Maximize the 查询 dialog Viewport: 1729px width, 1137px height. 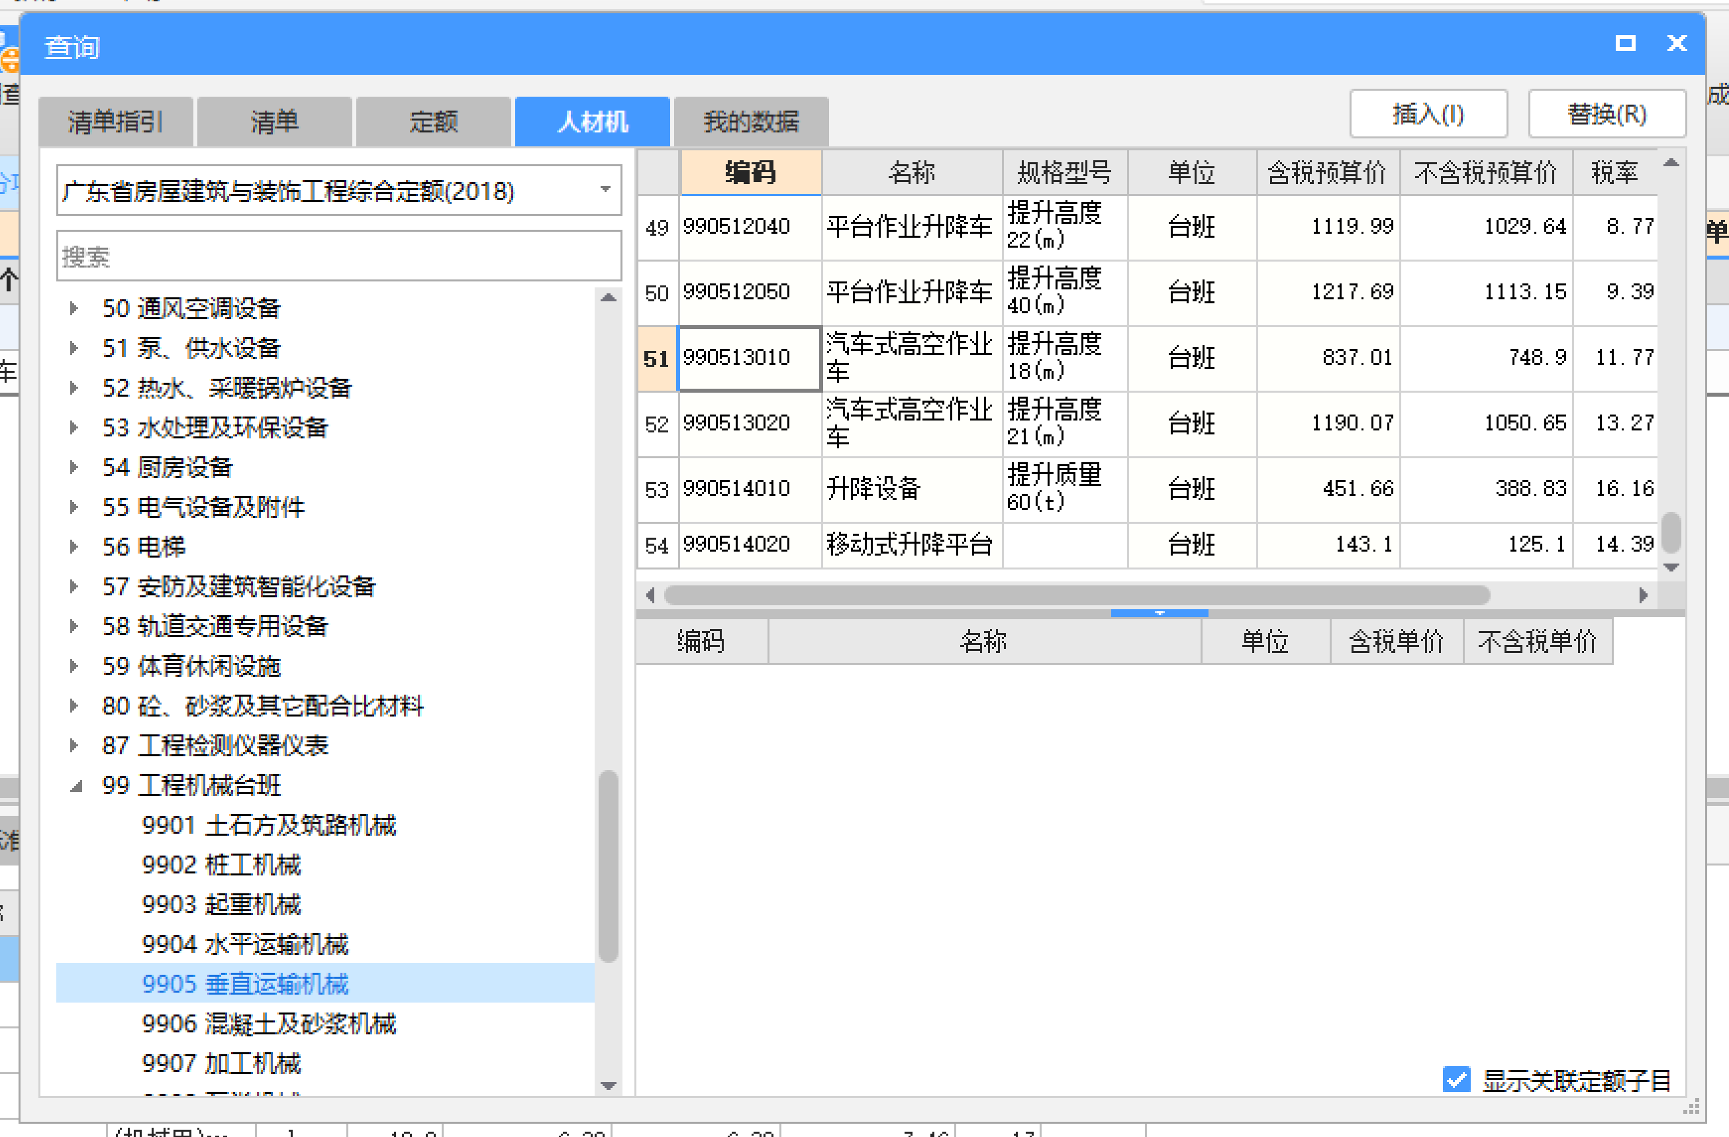tap(1625, 44)
